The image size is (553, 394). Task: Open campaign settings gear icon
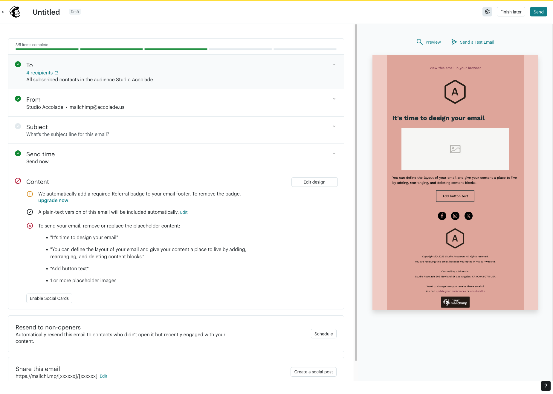tap(487, 12)
